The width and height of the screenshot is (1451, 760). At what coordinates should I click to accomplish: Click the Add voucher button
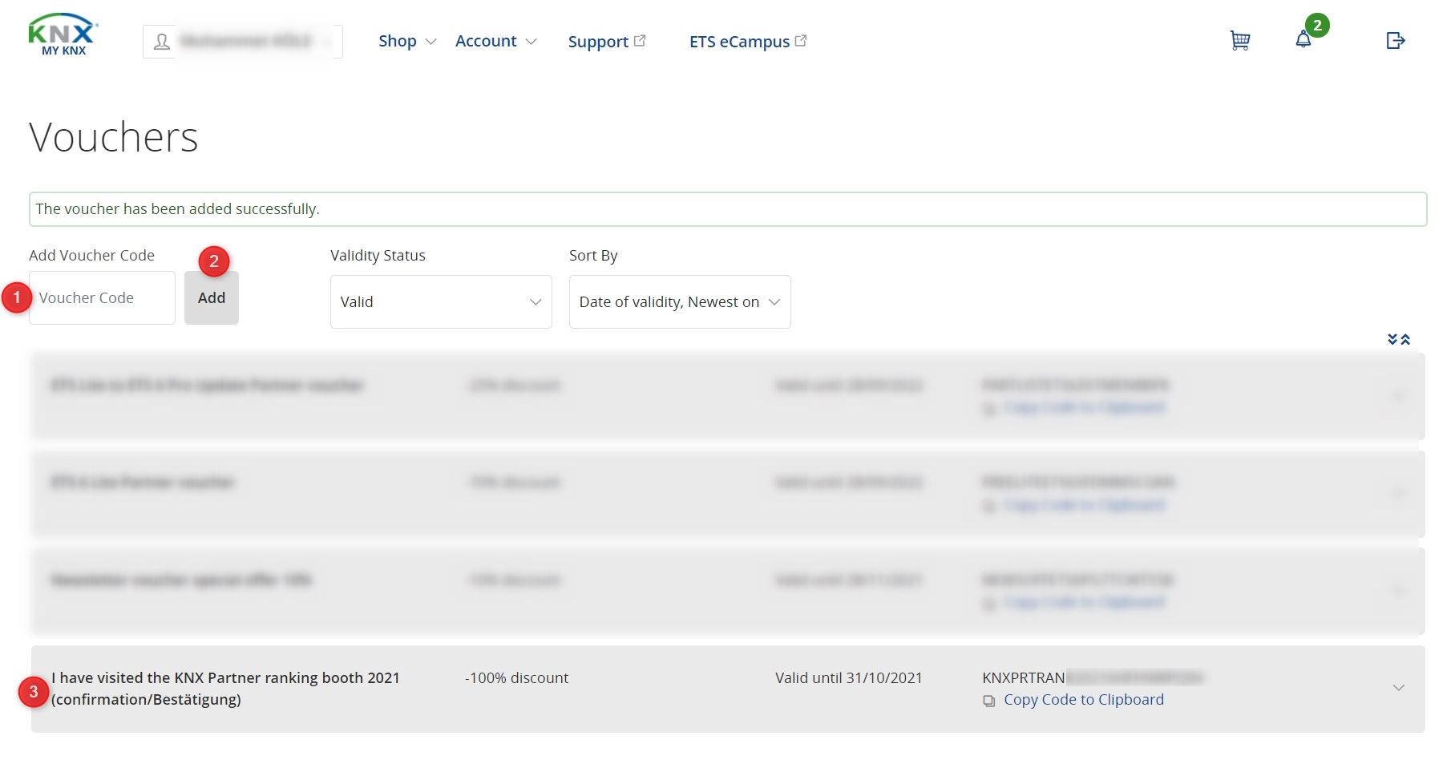tap(212, 297)
